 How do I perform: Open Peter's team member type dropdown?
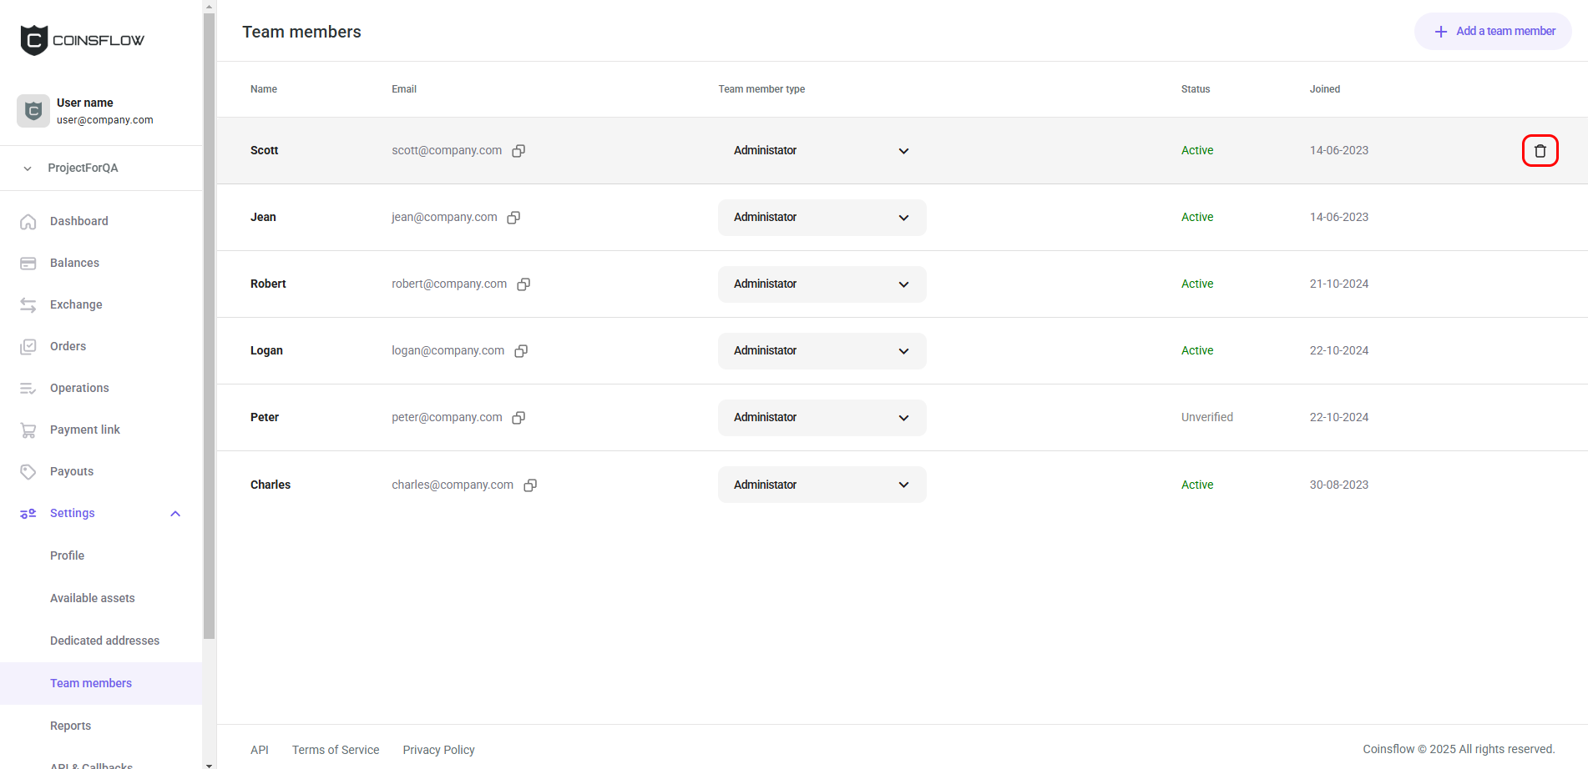(x=822, y=418)
